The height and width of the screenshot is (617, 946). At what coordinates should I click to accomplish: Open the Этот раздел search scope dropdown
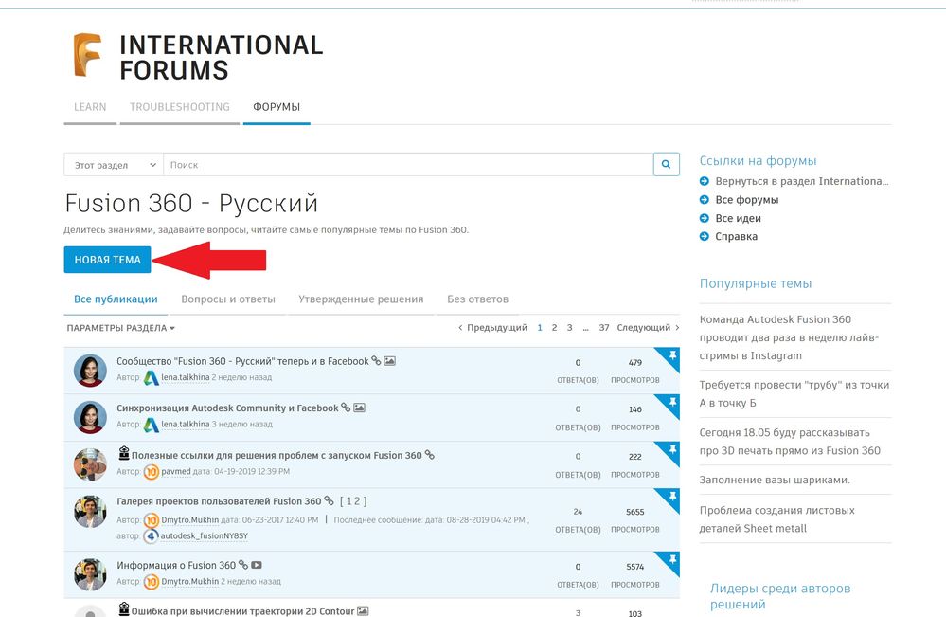point(114,164)
